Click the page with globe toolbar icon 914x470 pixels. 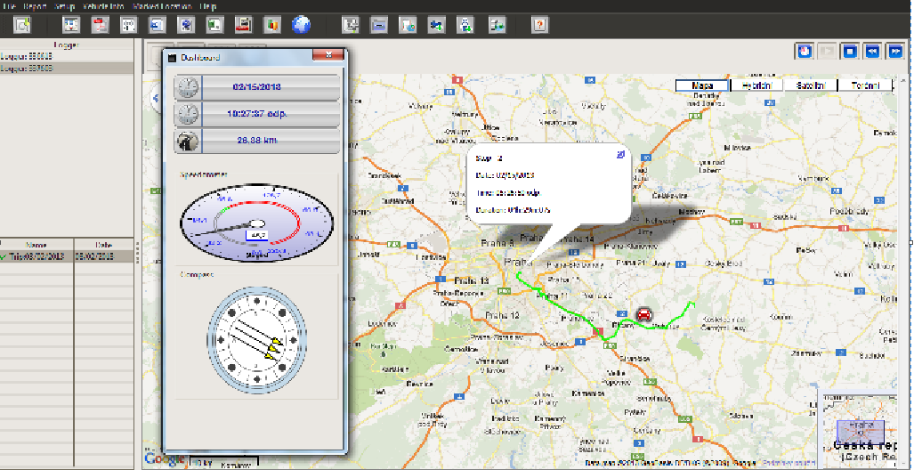408,25
